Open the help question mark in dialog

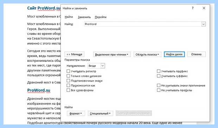(x=193, y=8)
